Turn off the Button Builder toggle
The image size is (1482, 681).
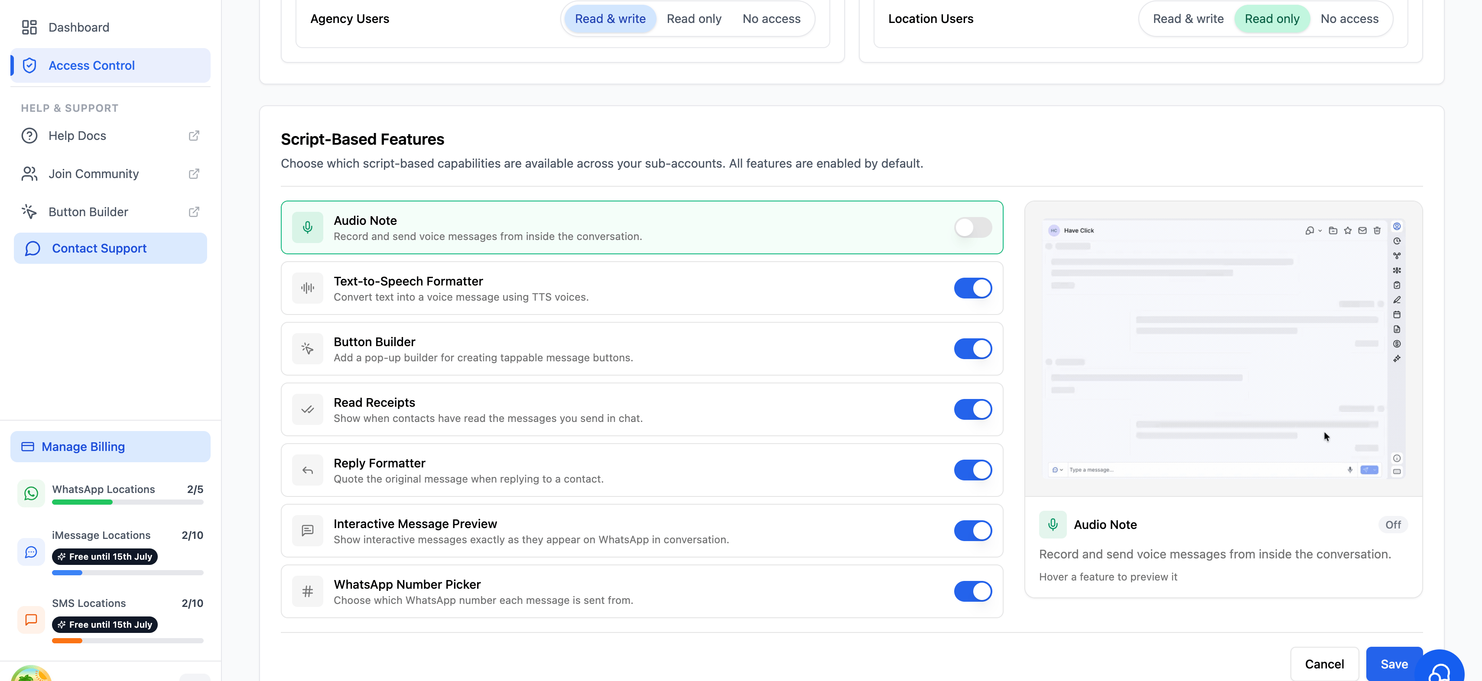[x=973, y=349]
